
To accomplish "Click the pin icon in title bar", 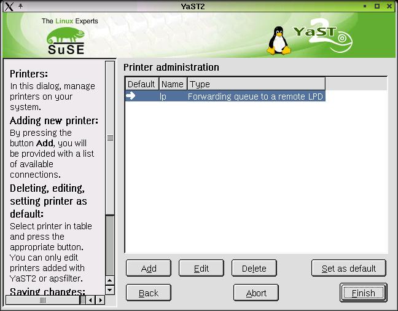I will [21, 6].
